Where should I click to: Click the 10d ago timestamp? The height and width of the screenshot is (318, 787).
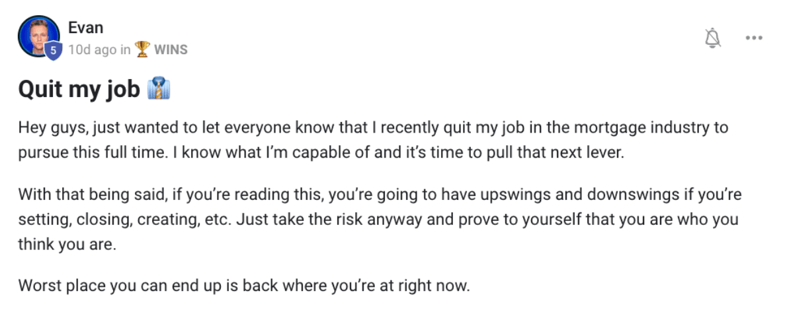(x=93, y=49)
